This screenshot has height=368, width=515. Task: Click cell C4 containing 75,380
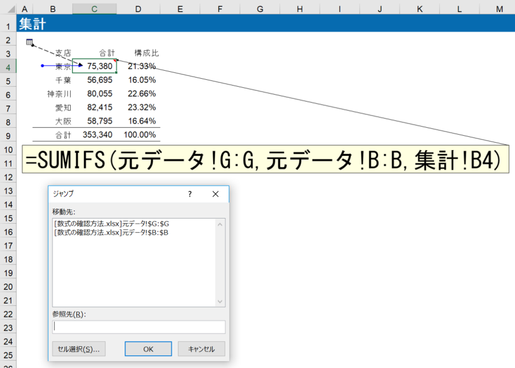[x=95, y=66]
